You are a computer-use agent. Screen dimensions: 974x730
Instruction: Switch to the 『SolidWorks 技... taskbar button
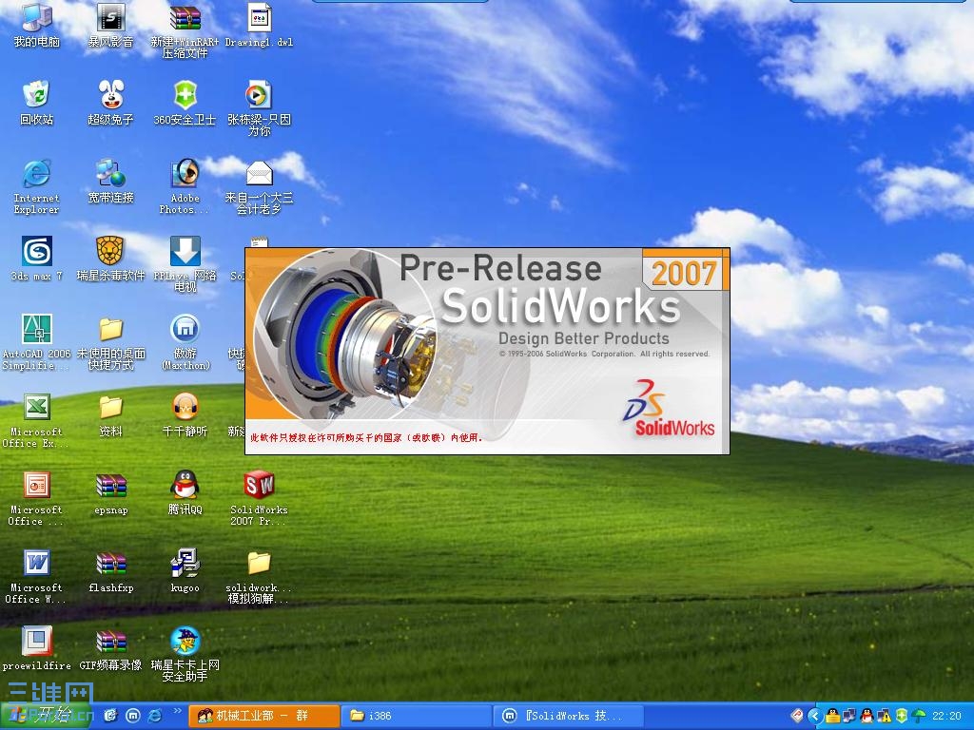point(569,716)
